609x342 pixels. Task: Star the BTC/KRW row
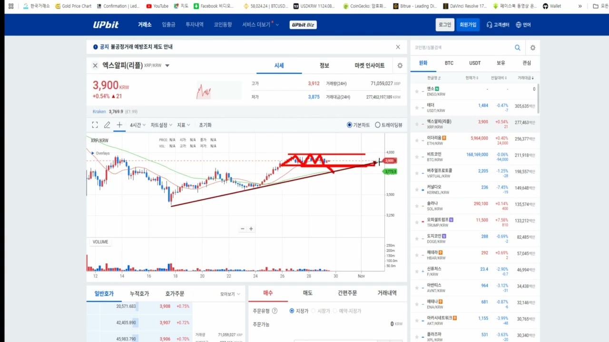pyautogui.click(x=417, y=157)
